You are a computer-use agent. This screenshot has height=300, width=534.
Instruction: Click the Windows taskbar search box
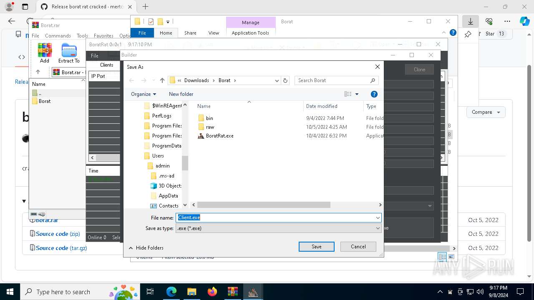click(81, 292)
